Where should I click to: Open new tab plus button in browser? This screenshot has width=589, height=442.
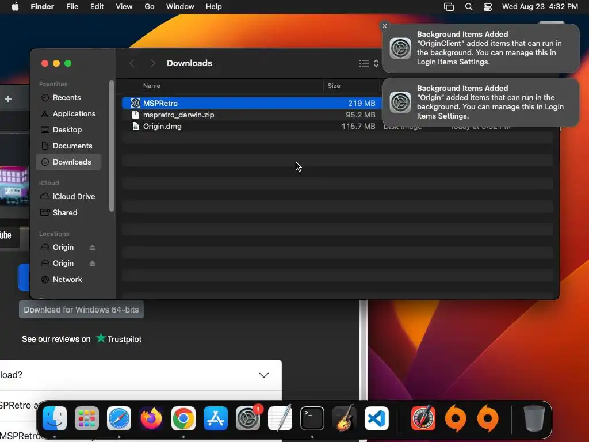[x=8, y=99]
